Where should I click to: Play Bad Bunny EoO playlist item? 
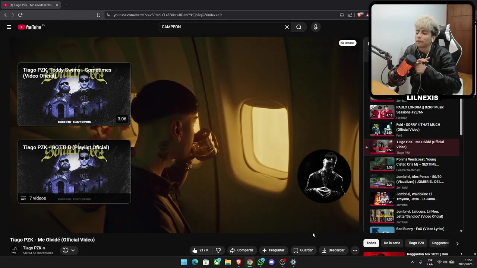click(411, 230)
